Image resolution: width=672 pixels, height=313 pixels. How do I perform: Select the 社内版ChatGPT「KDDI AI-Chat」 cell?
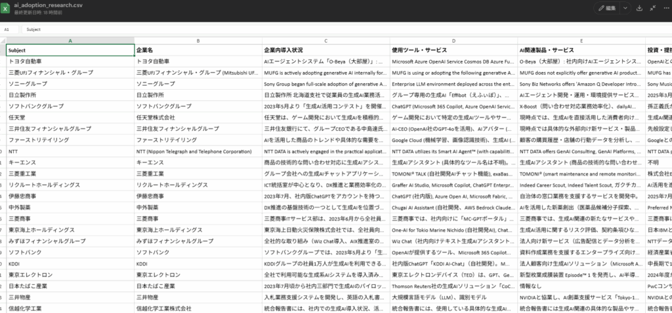[454, 264]
